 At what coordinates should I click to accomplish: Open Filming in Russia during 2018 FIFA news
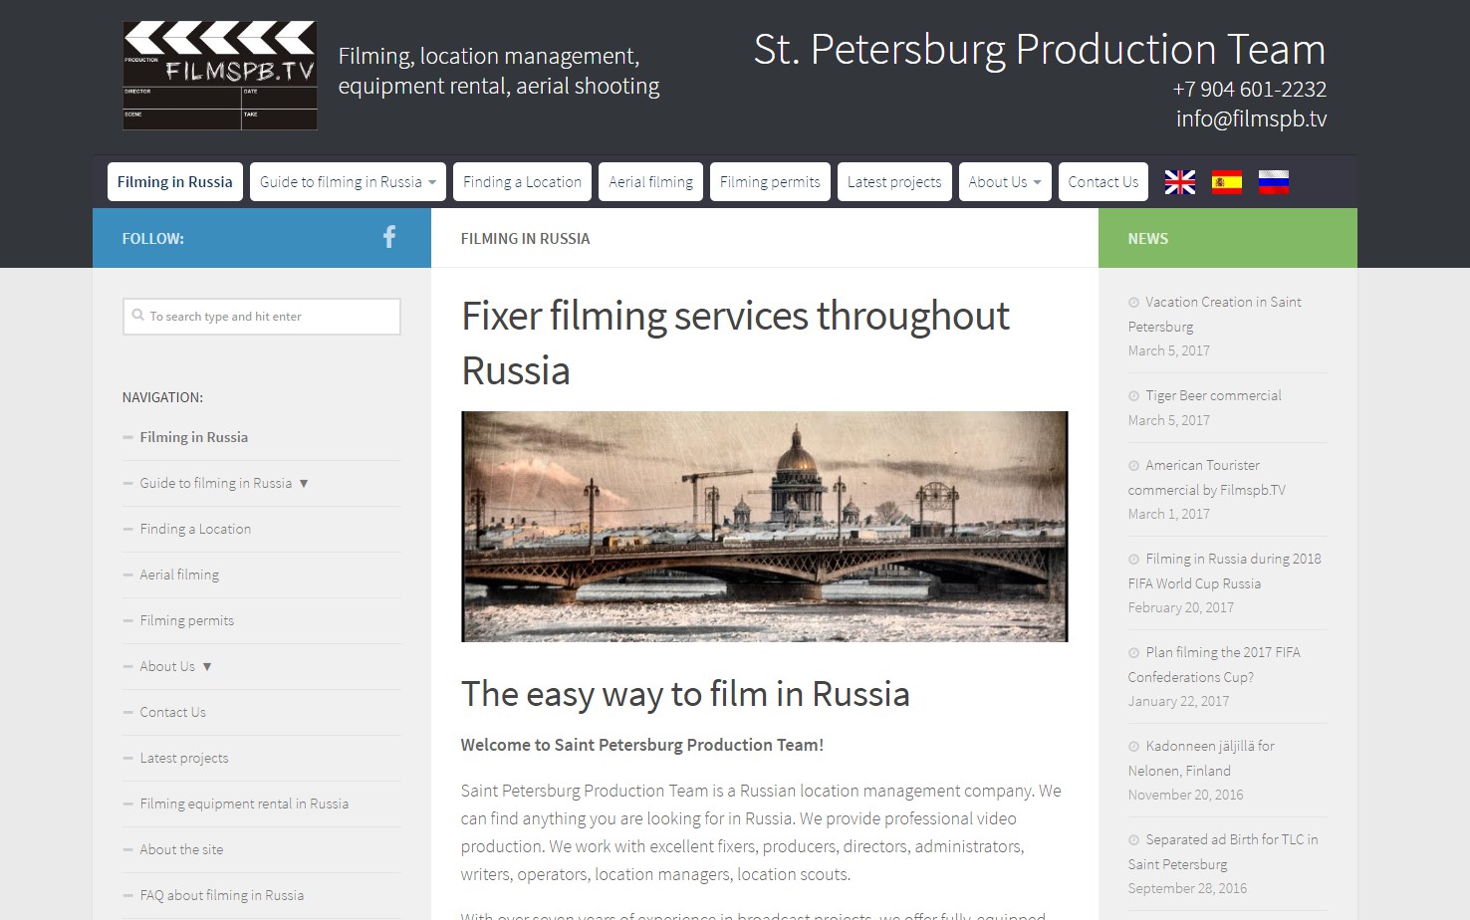[1225, 571]
